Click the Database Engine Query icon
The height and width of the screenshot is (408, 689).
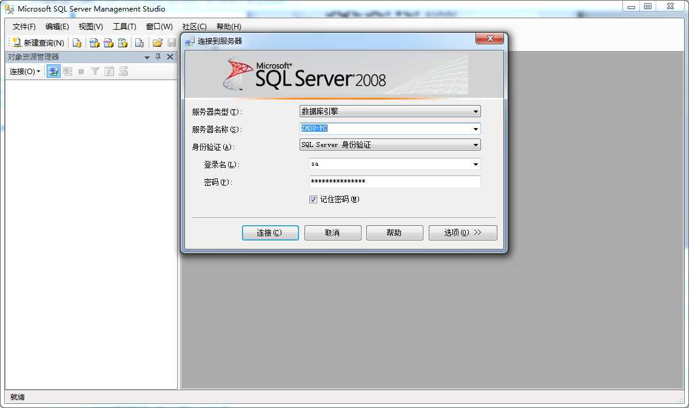click(x=77, y=42)
